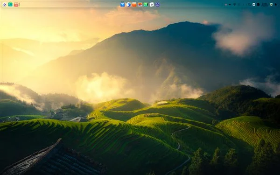Open the Wi-Fi network tray icon

click(234, 5)
